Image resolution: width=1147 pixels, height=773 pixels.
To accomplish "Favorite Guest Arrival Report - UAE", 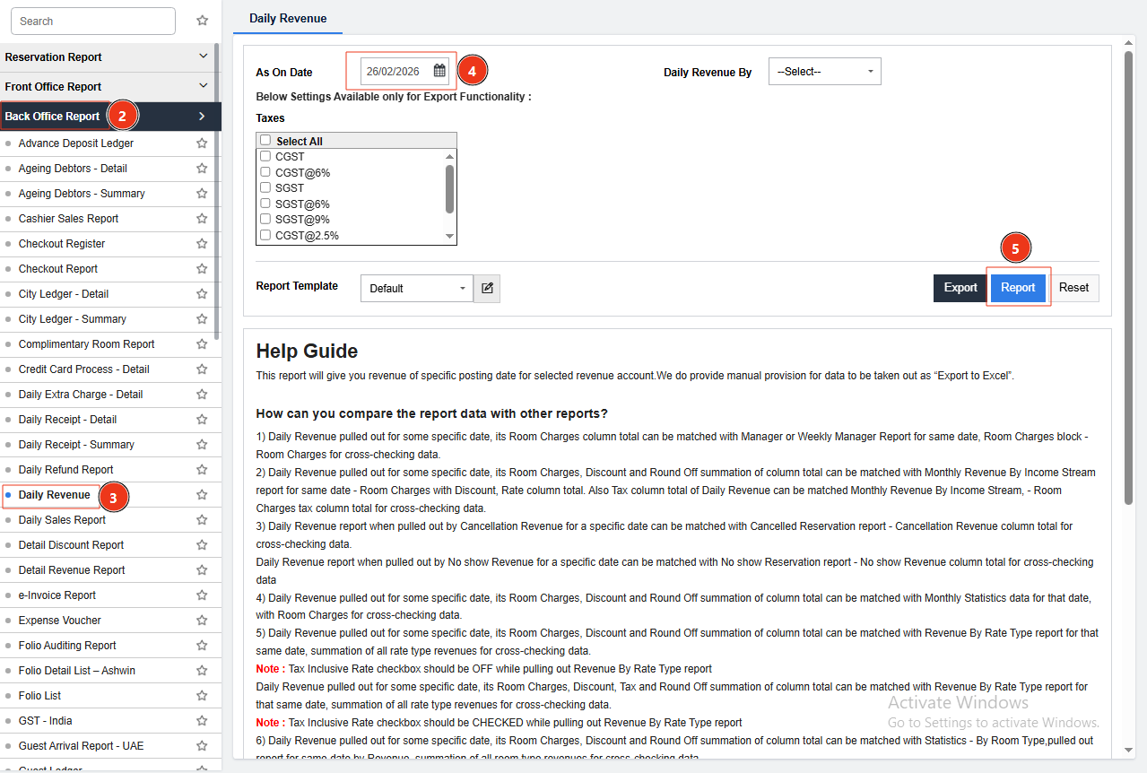I will pos(202,746).
